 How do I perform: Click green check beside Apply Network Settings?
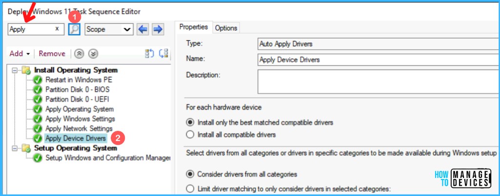tap(38, 129)
